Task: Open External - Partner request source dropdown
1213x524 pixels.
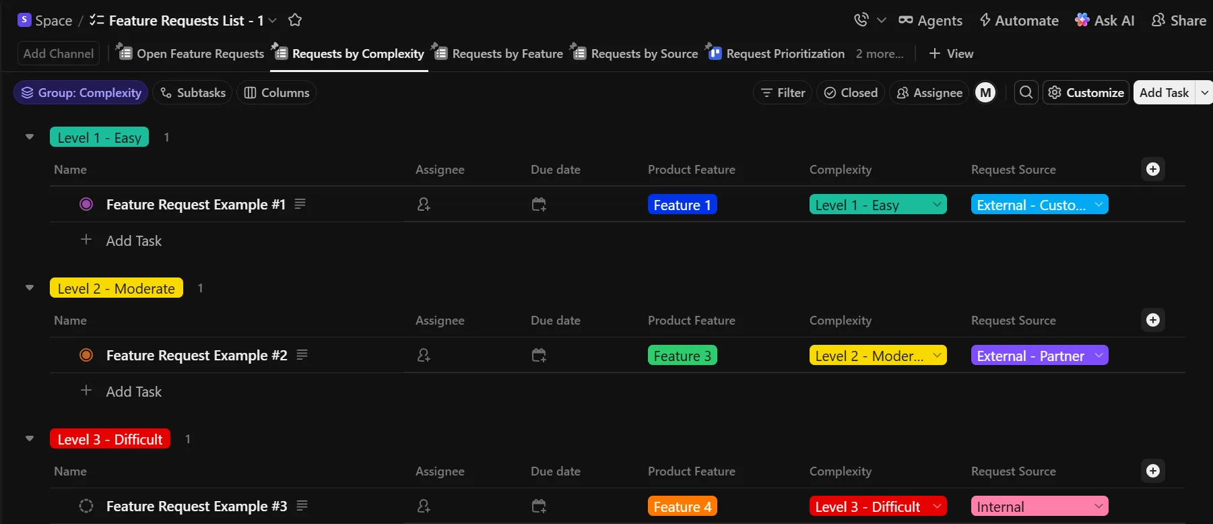Action: pos(1040,356)
